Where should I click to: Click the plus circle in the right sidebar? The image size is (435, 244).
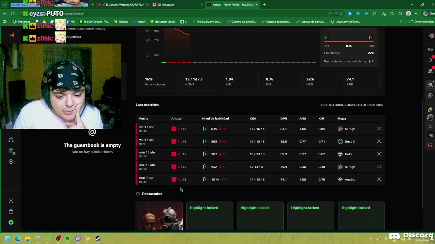coord(430,96)
